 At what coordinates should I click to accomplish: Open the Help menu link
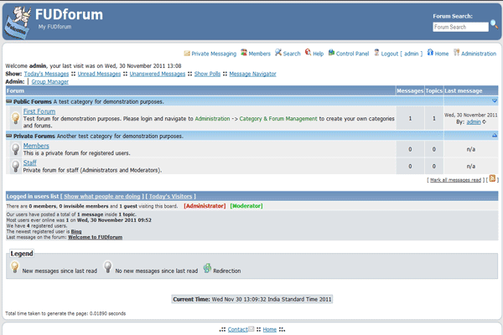click(318, 54)
